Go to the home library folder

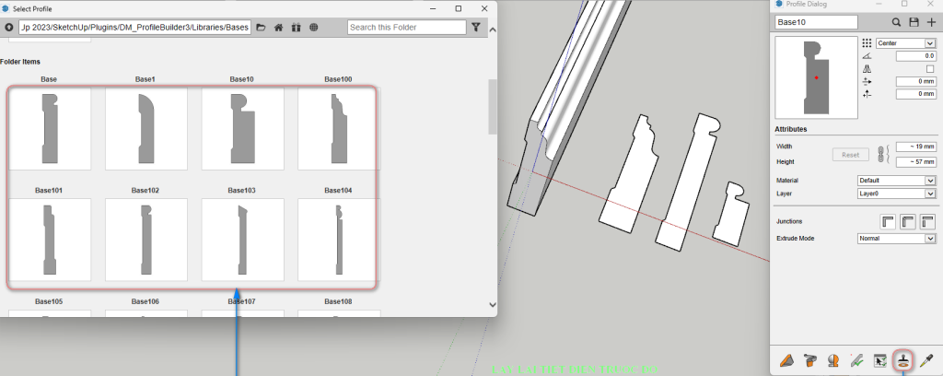coord(278,28)
